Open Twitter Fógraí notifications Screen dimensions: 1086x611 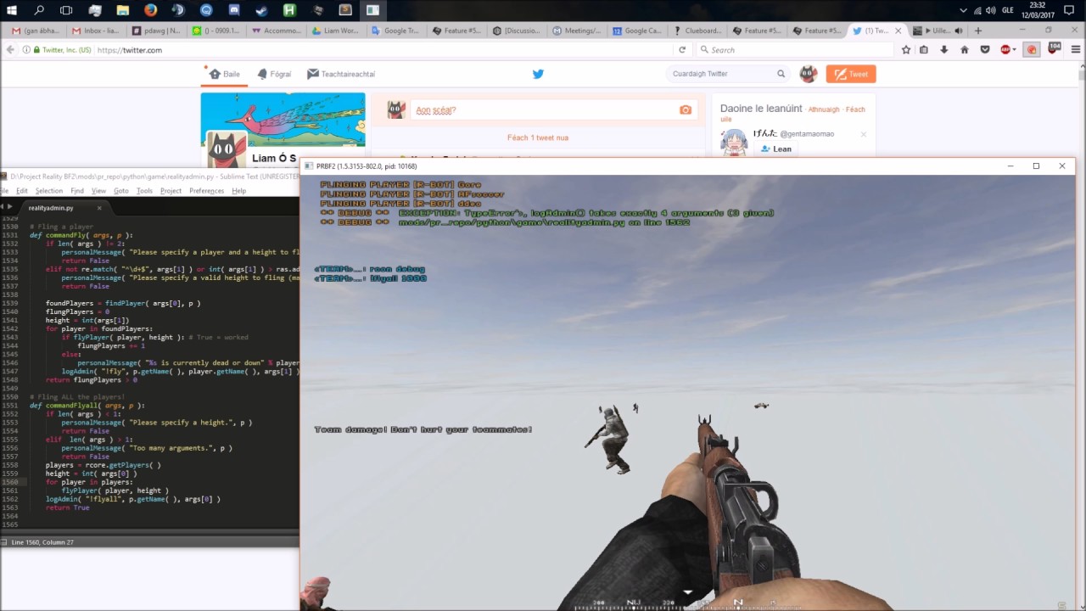pyautogui.click(x=274, y=74)
